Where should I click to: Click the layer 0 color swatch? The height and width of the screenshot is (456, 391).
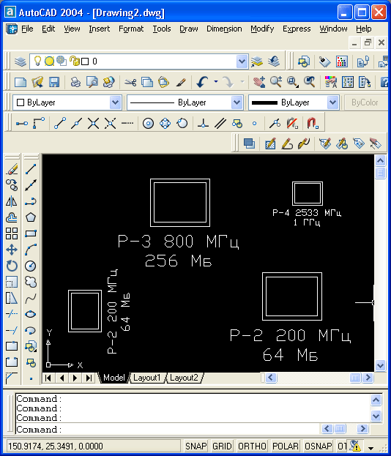point(85,61)
